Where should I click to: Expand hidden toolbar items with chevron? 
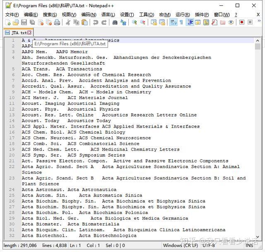(x=259, y=21)
